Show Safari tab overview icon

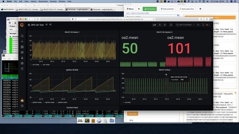[207, 19]
